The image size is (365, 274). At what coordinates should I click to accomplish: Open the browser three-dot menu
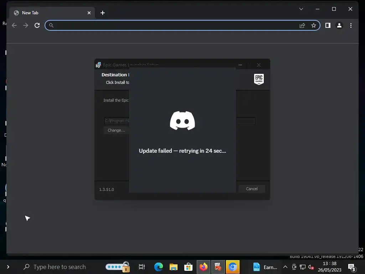coord(351,25)
